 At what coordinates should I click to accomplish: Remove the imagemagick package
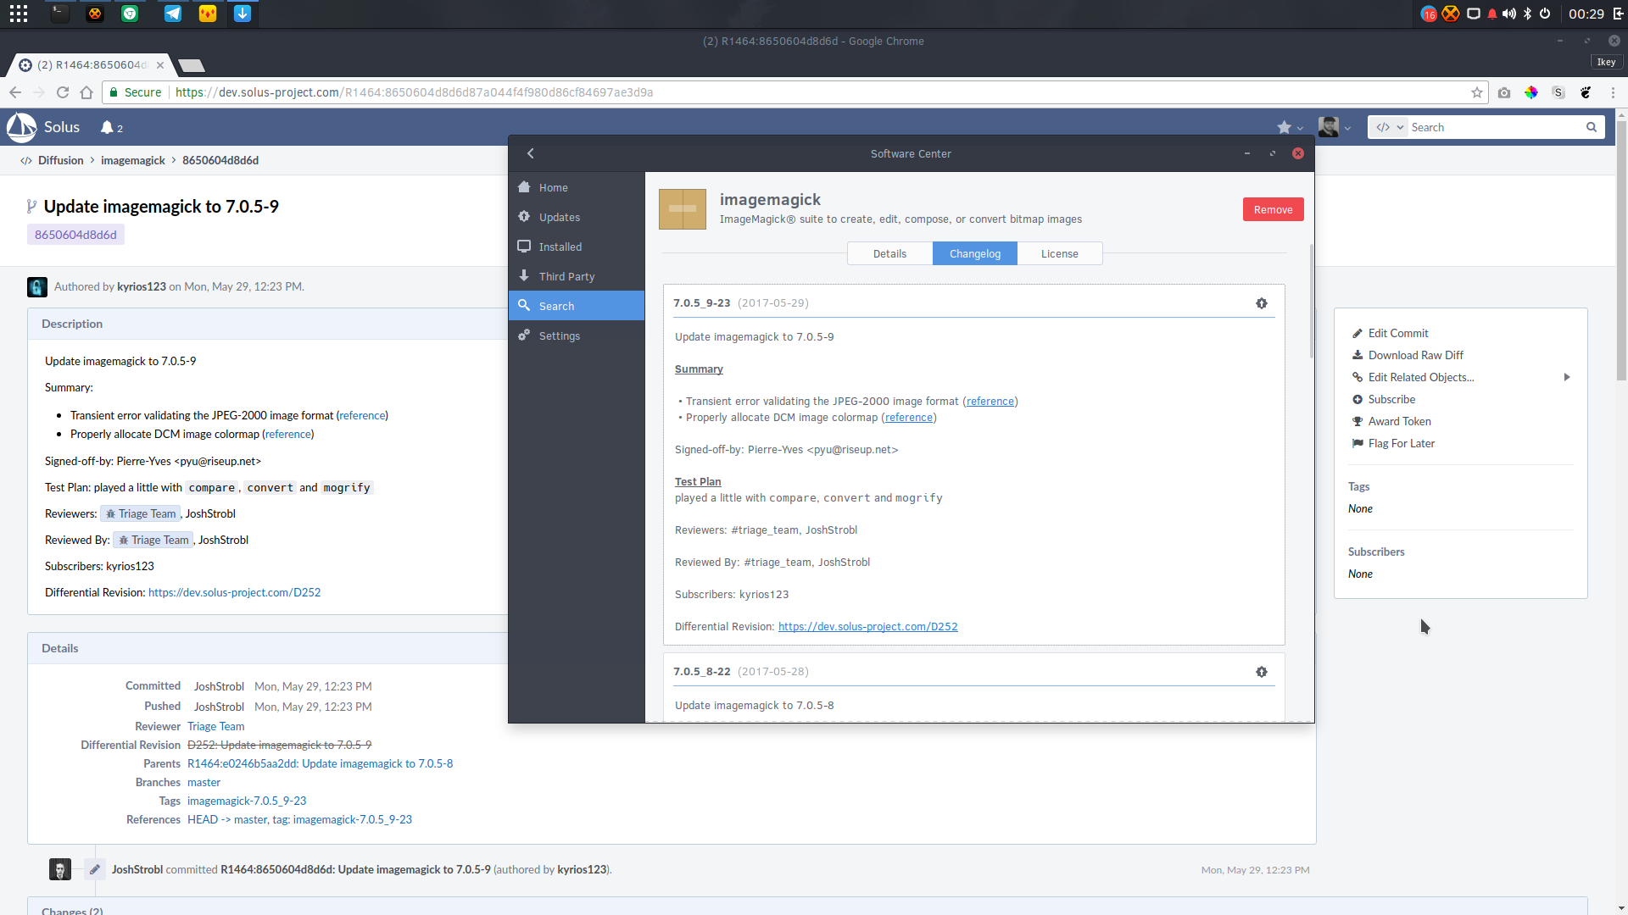tap(1273, 209)
